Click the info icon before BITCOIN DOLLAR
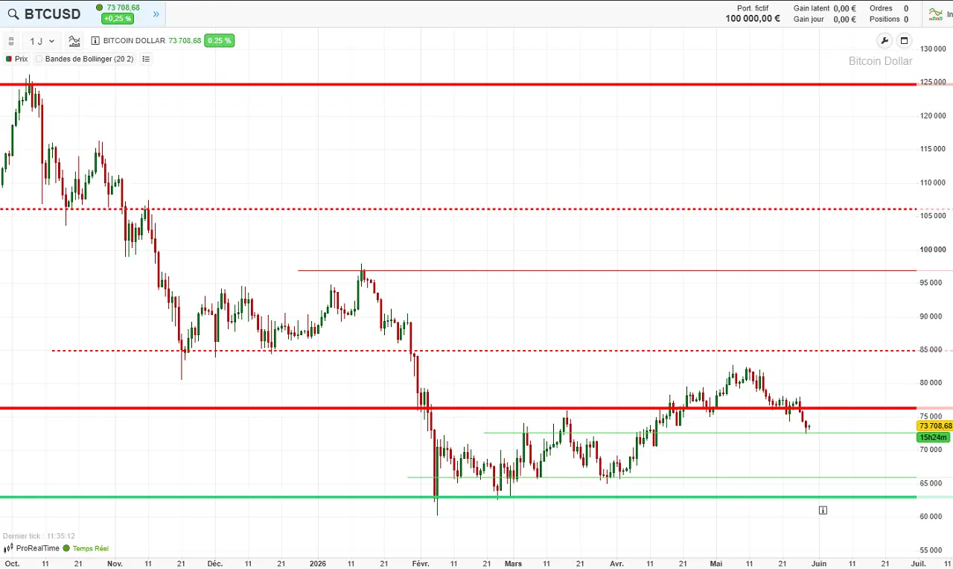 pyautogui.click(x=95, y=41)
